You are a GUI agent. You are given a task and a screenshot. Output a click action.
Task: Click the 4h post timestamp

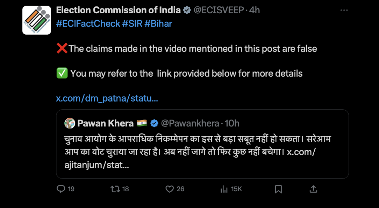255,10
